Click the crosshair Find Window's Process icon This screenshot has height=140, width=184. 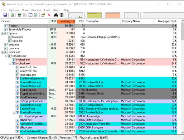[x=61, y=15]
